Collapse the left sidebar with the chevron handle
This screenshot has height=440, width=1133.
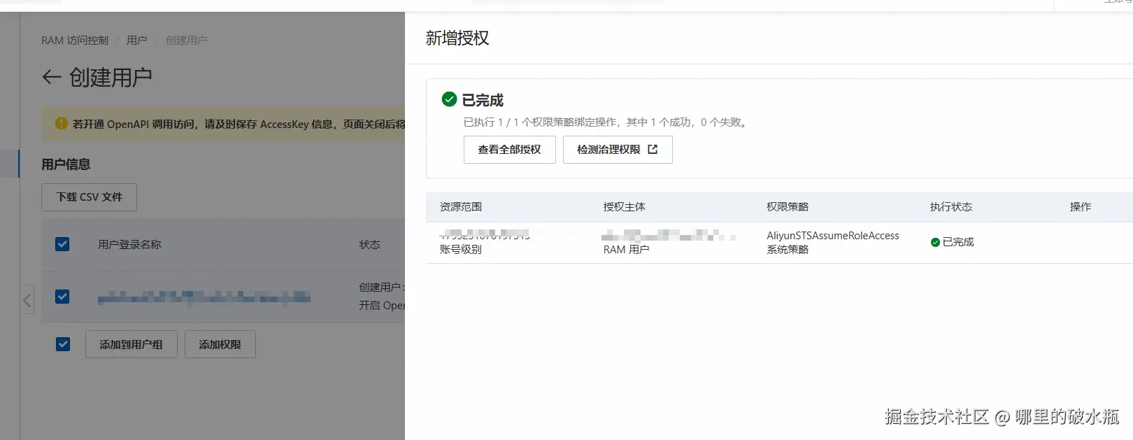27,300
